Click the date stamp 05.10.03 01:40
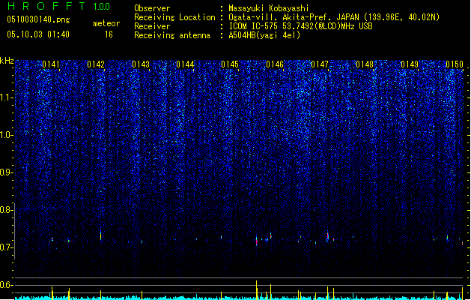471x300 pixels. click(38, 34)
